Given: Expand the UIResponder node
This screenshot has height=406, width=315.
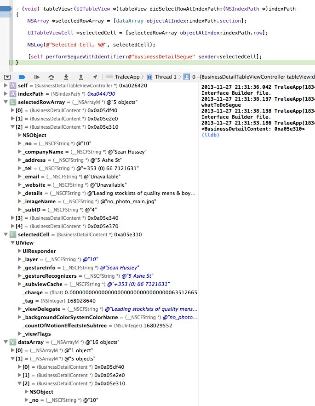Looking at the screenshot, I should [x=19, y=251].
